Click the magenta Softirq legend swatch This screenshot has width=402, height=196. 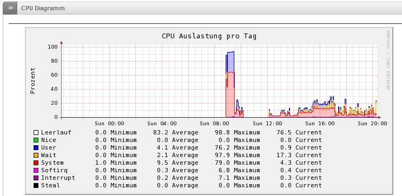36,171
